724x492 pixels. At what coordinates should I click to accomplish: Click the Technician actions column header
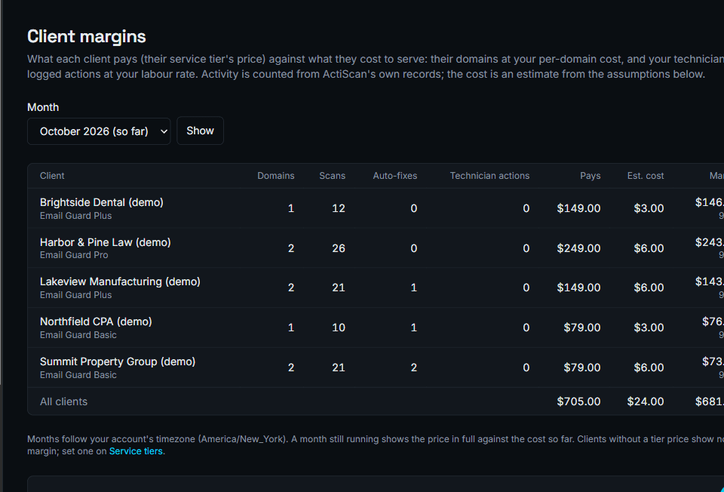pyautogui.click(x=489, y=176)
